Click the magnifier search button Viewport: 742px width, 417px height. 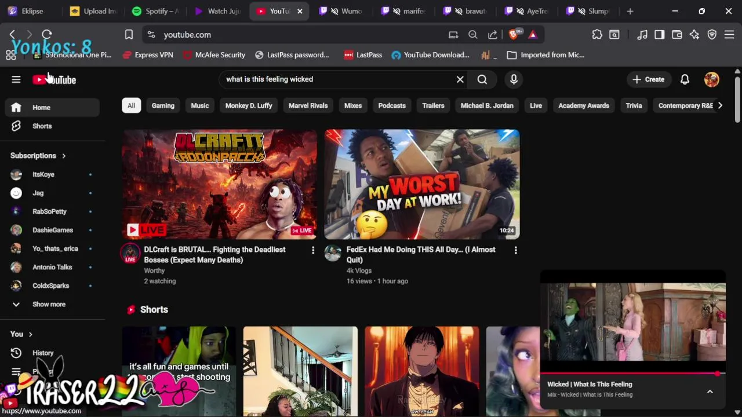(x=482, y=79)
